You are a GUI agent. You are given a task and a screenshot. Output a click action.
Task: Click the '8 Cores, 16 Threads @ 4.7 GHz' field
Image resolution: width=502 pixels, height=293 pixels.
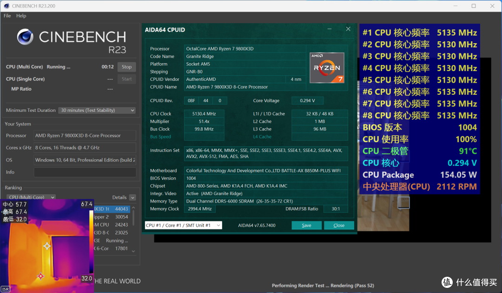85,148
